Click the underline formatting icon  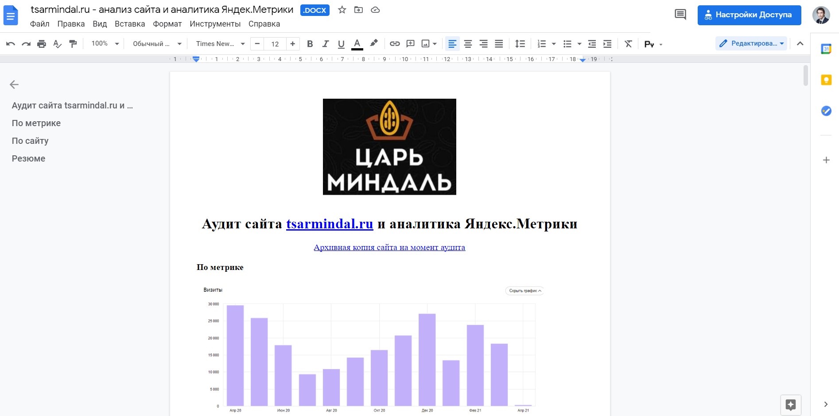[341, 43]
